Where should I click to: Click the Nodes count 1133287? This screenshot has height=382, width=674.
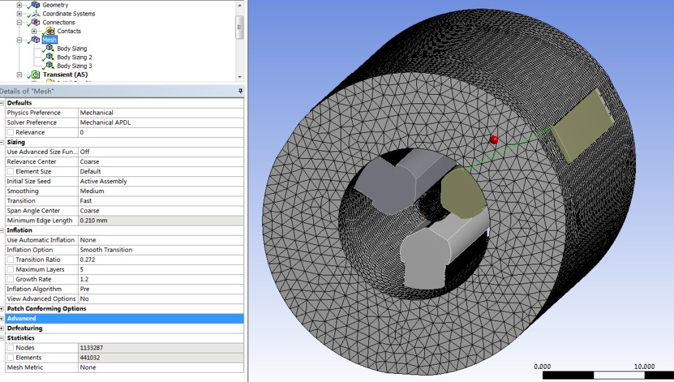coord(161,348)
